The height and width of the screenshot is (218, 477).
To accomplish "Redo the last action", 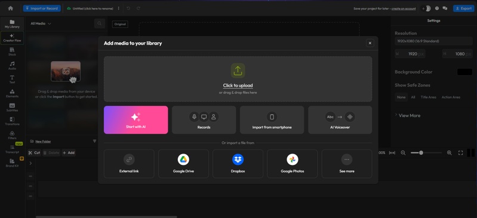I will 139,8.
